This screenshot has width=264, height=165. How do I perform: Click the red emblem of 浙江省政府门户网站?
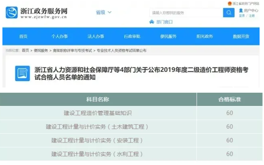coord(230,3)
